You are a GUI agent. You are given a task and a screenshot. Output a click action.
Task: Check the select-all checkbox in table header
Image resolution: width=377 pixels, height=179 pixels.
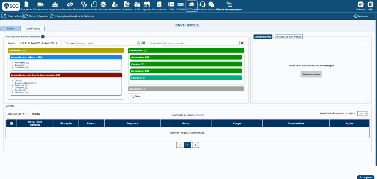point(11,123)
